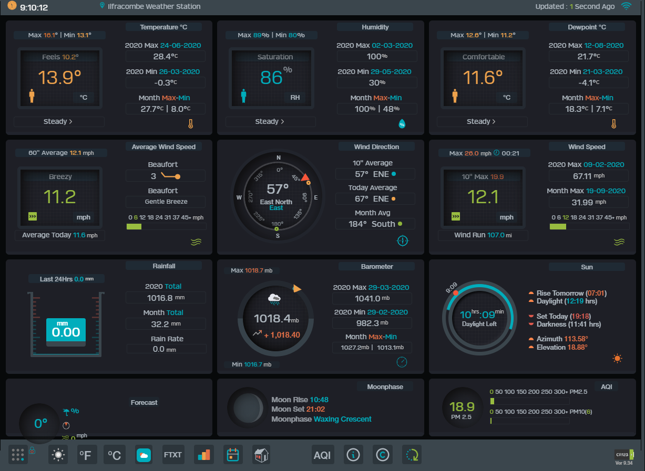Click the Moonphase panel title
Image resolution: width=645 pixels, height=471 pixels.
pos(385,387)
